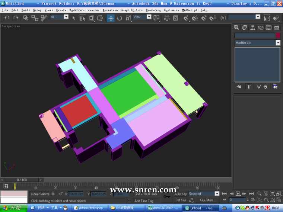The width and height of the screenshot is (283, 212).
Task: Toggle the Angle Snap magnet icon
Action: pyautogui.click(x=195, y=18)
